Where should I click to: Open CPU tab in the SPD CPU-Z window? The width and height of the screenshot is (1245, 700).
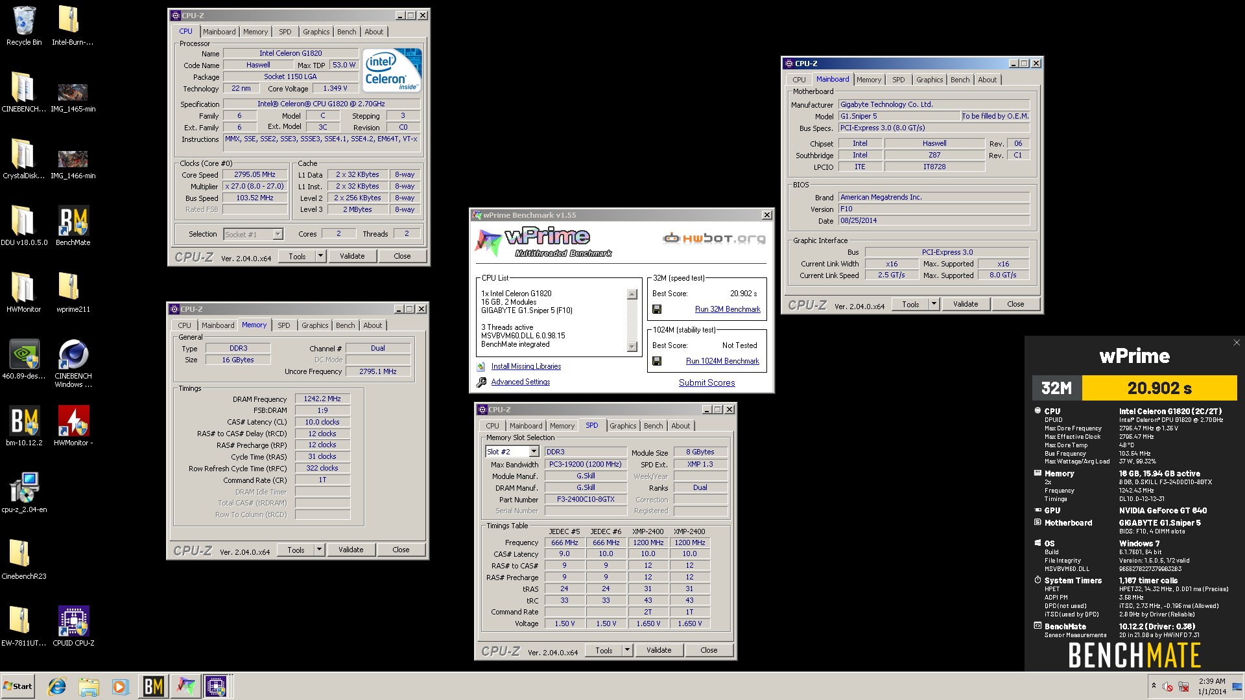point(492,426)
